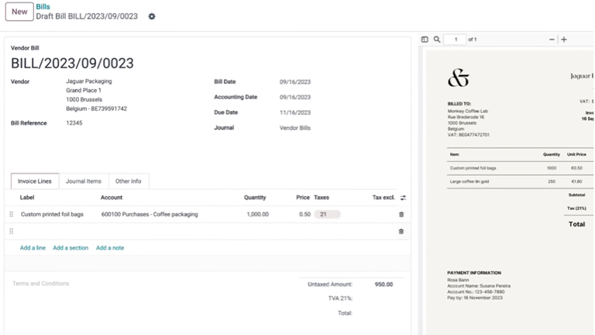Zoom out PDF with minus icon
This screenshot has height=335, width=595.
[x=552, y=40]
